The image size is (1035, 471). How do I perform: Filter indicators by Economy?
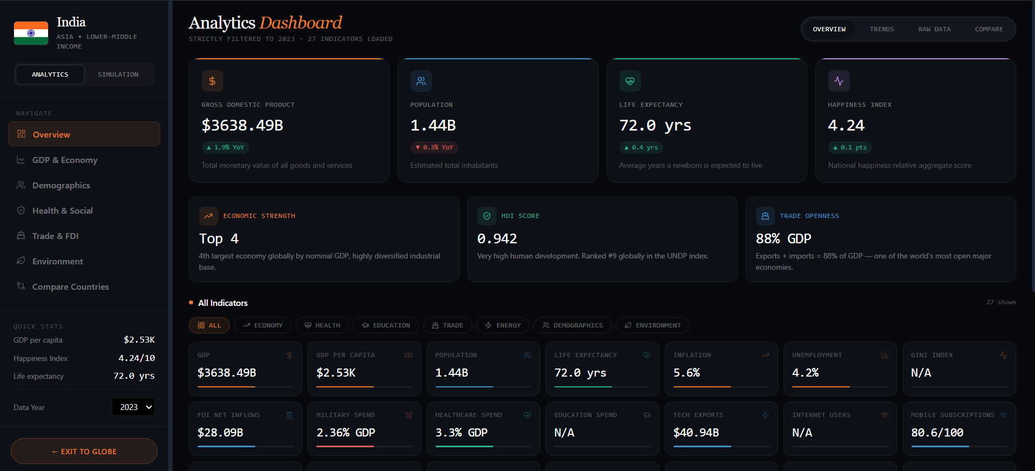tap(263, 325)
